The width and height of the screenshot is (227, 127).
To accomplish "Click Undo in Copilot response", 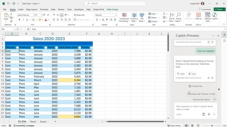I will 181,74.
